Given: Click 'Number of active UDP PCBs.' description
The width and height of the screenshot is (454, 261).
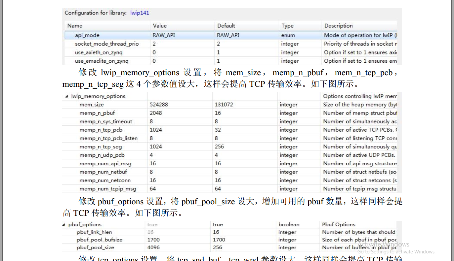Looking at the screenshot, I should 359,155.
